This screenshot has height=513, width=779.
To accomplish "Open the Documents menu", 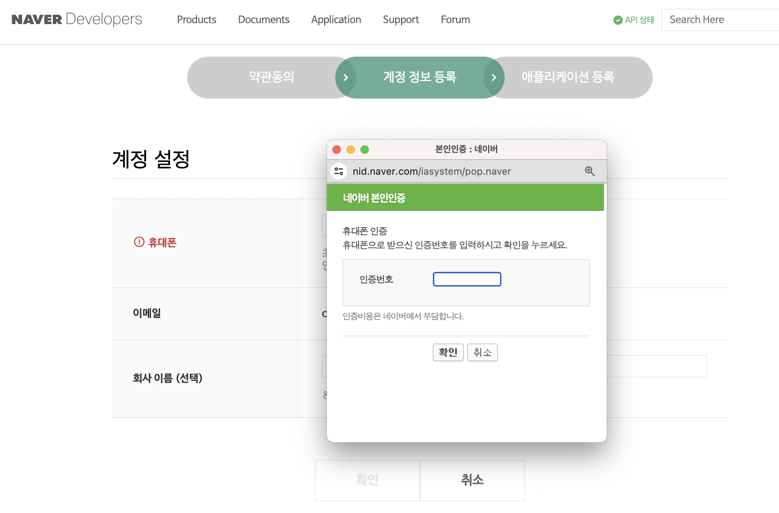I will [264, 20].
